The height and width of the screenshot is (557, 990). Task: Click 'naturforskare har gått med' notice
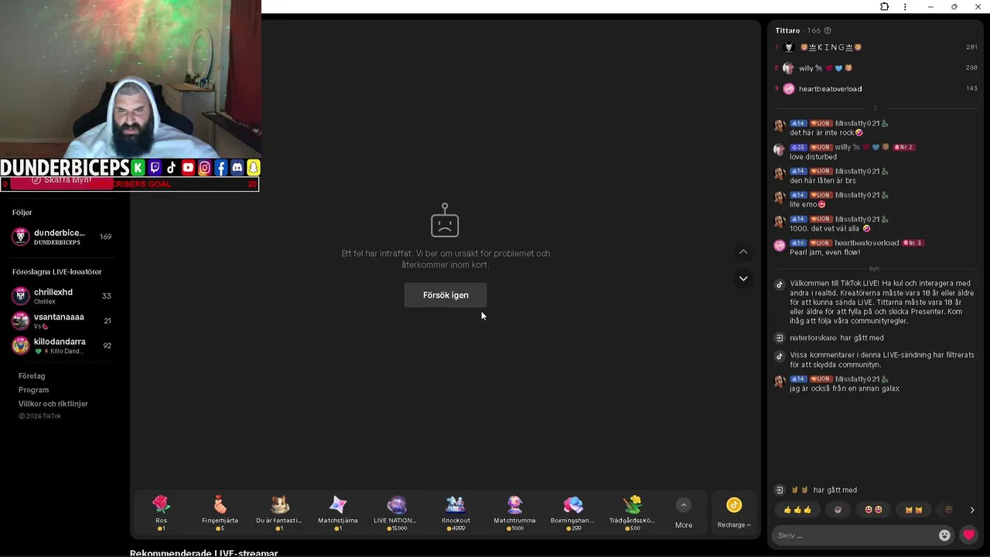pyautogui.click(x=836, y=338)
